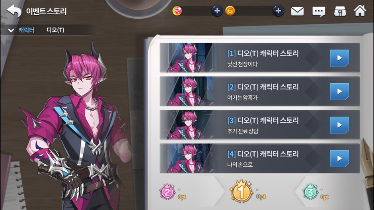Return to the home screen
Screen dimensions: 374x210
coord(360,11)
